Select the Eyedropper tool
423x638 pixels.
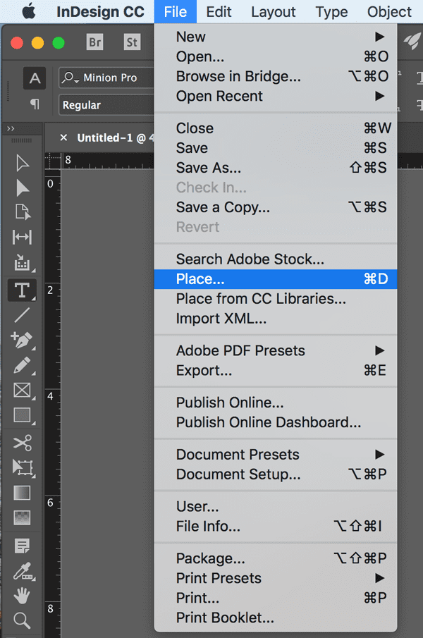[x=22, y=571]
